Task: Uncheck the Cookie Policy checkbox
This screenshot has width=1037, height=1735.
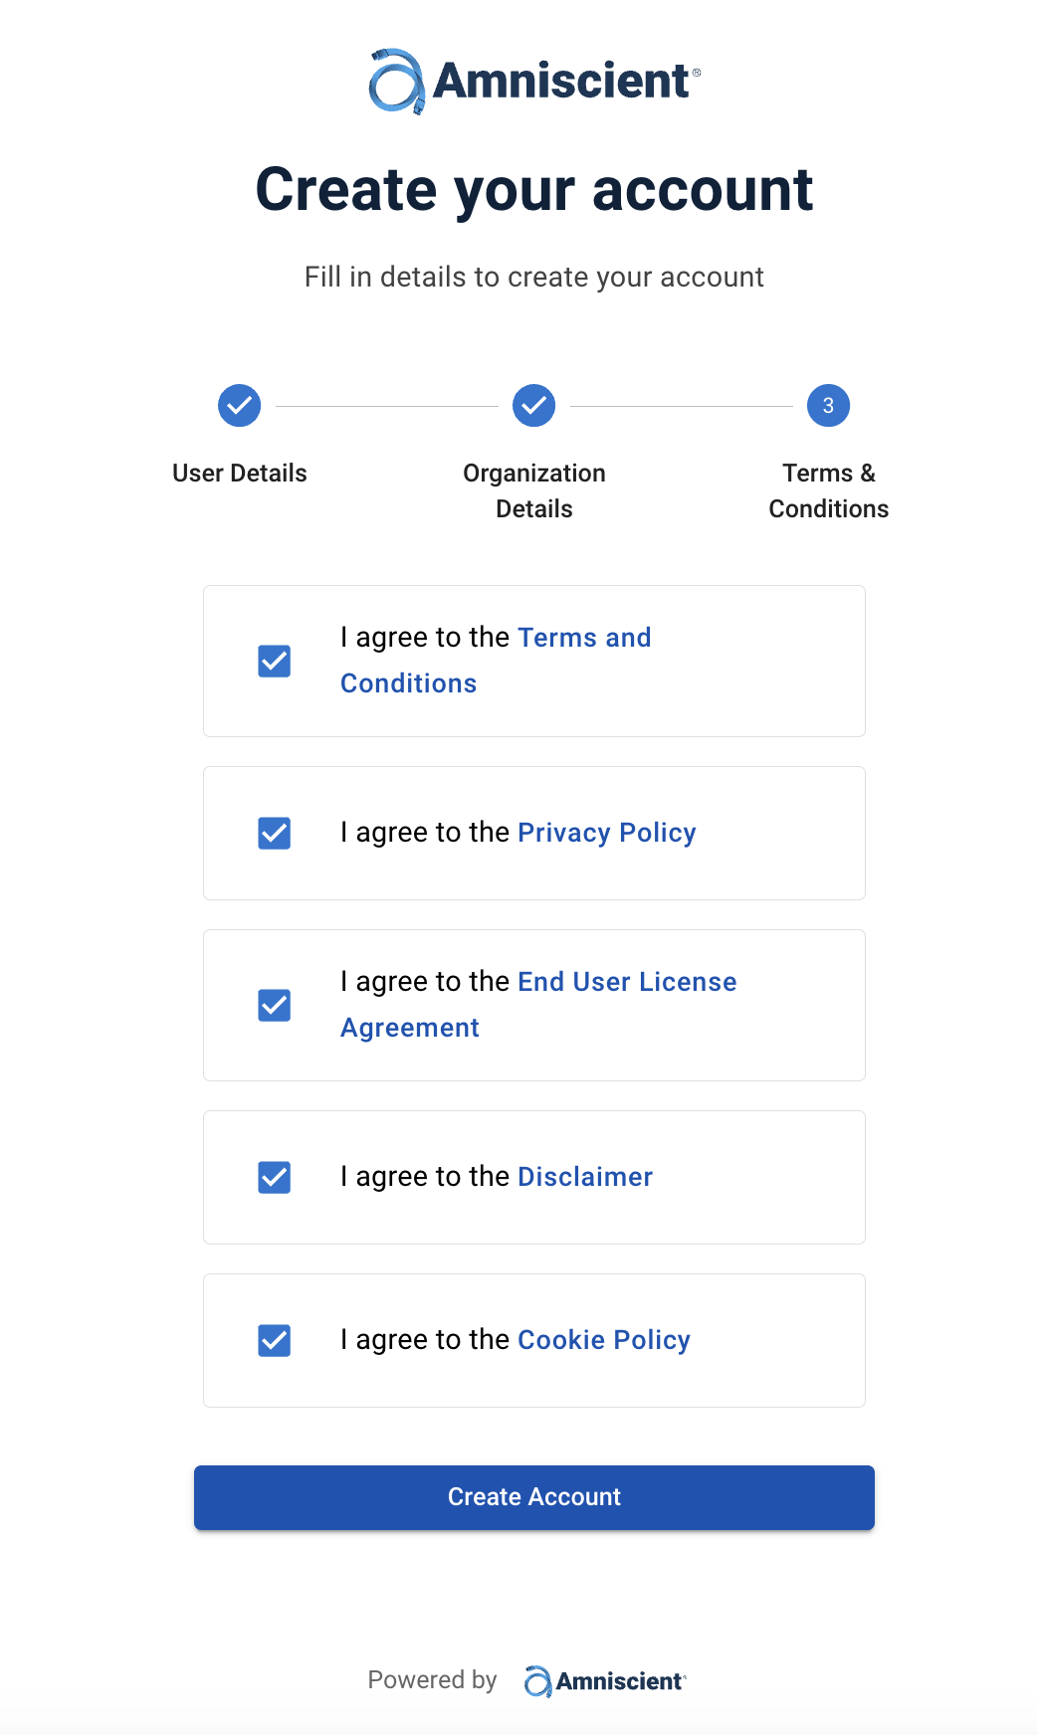Action: 275,1340
